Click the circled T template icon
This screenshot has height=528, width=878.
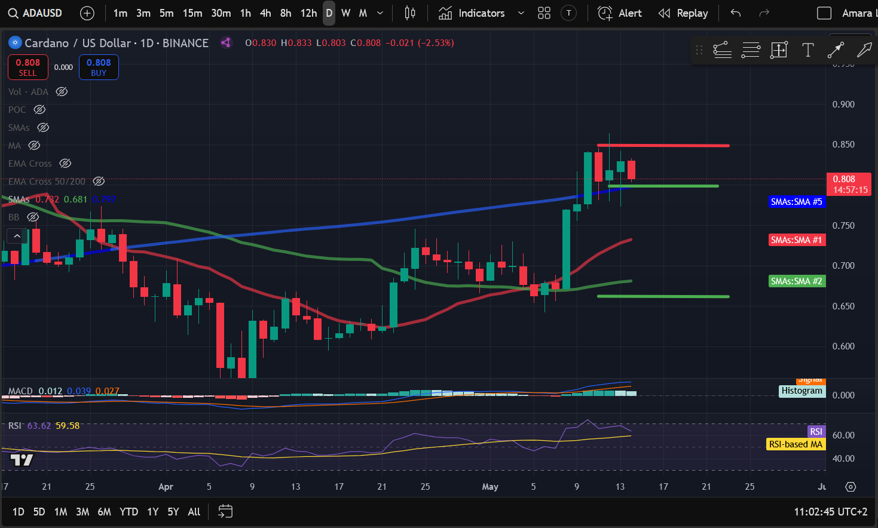click(569, 13)
